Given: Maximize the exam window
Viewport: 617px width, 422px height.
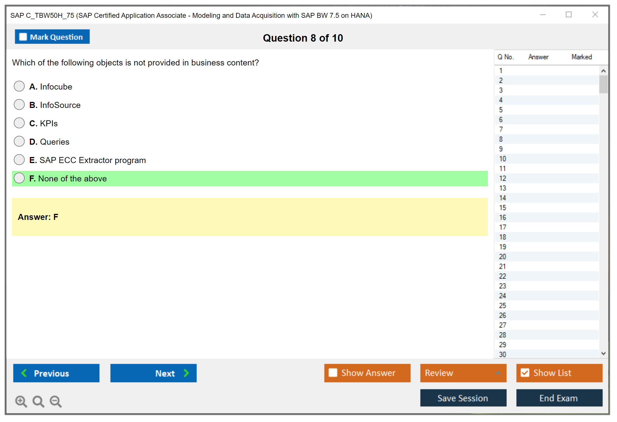Looking at the screenshot, I should 569,15.
